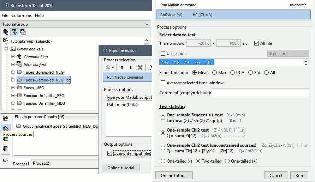The width and height of the screenshot is (315, 182).
Task: Click the Process recordings icon
Action: coord(6,119)
